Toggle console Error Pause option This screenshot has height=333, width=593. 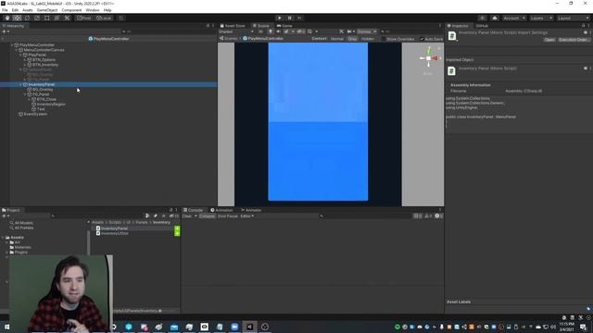point(228,216)
